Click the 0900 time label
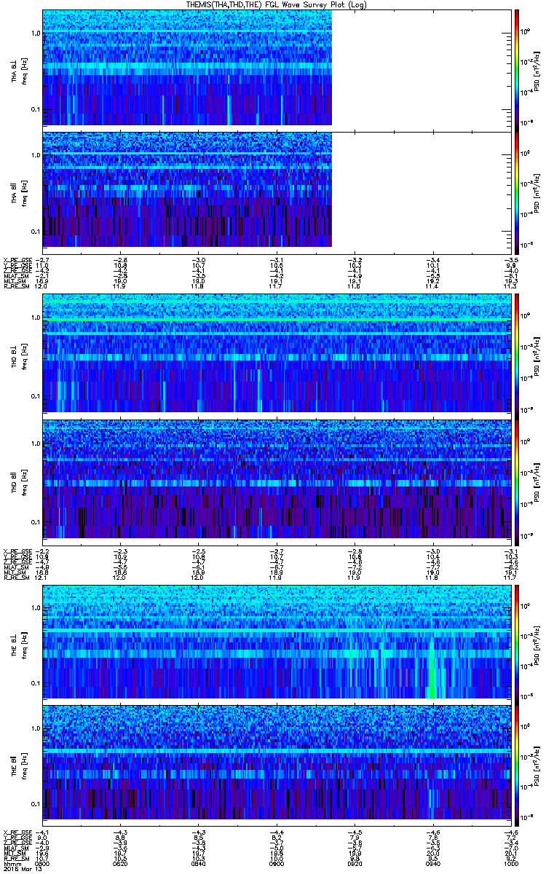Screen dimensions: 546x874 (x=277, y=863)
